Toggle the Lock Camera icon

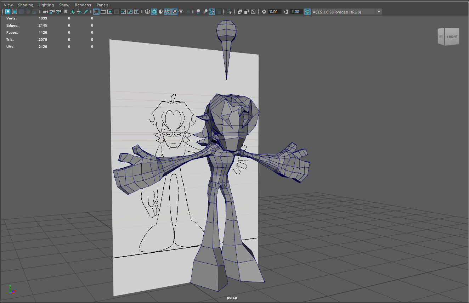point(52,12)
